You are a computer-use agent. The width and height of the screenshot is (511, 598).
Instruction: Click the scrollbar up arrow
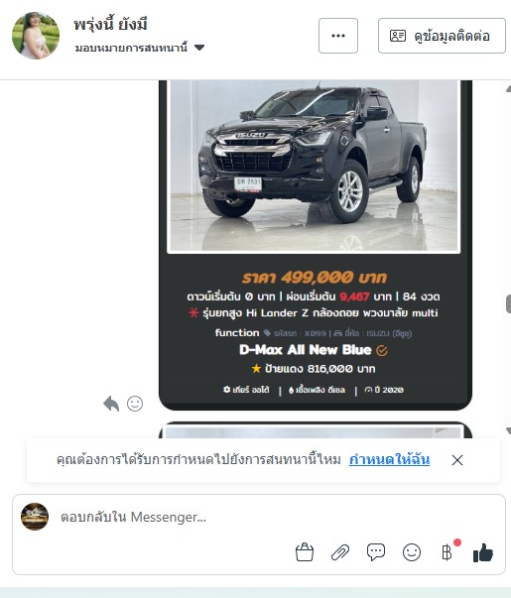(508, 89)
